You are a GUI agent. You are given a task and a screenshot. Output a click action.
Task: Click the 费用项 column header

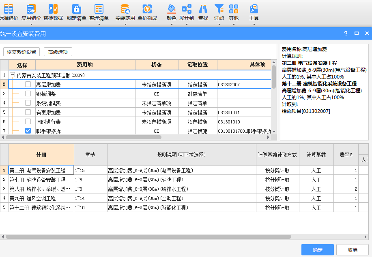click(x=85, y=65)
